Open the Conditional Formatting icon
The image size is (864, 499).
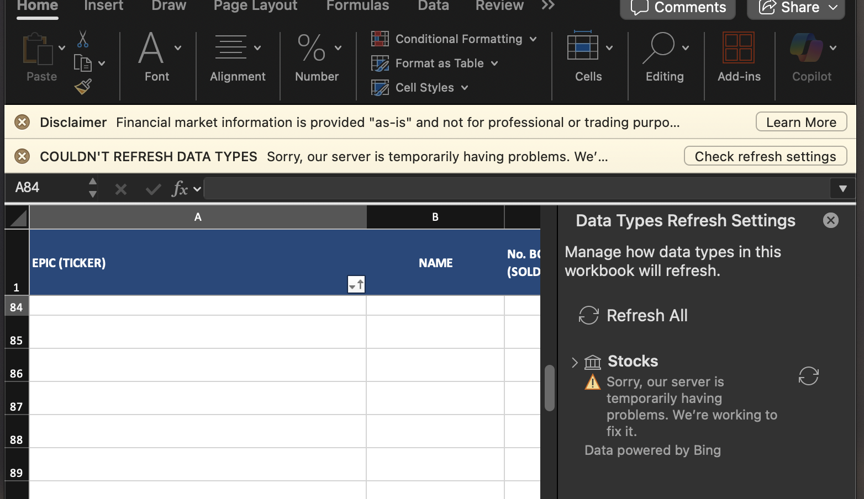[380, 39]
